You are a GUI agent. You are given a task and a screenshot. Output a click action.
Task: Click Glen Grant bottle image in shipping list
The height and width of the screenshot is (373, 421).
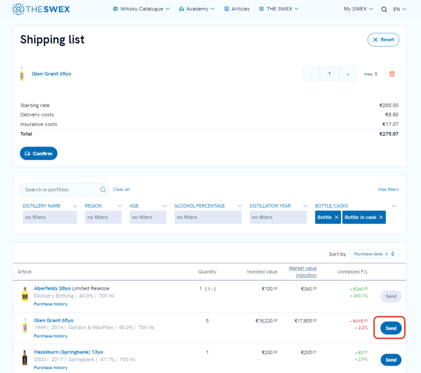click(22, 74)
